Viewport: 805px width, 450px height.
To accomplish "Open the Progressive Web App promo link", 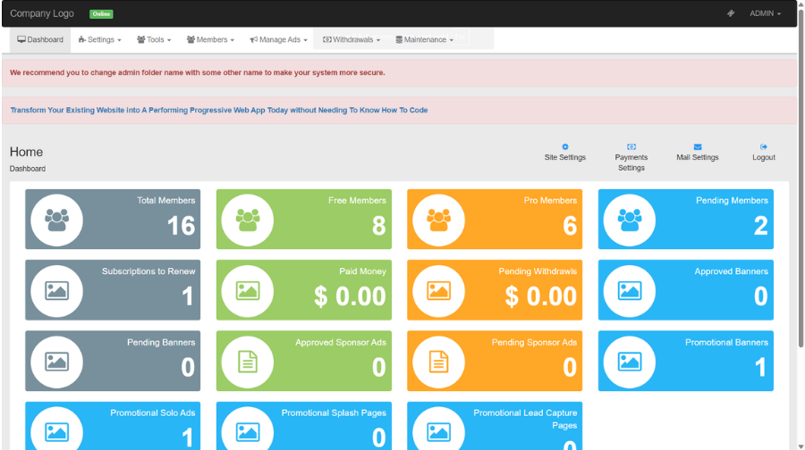I will tap(219, 110).
